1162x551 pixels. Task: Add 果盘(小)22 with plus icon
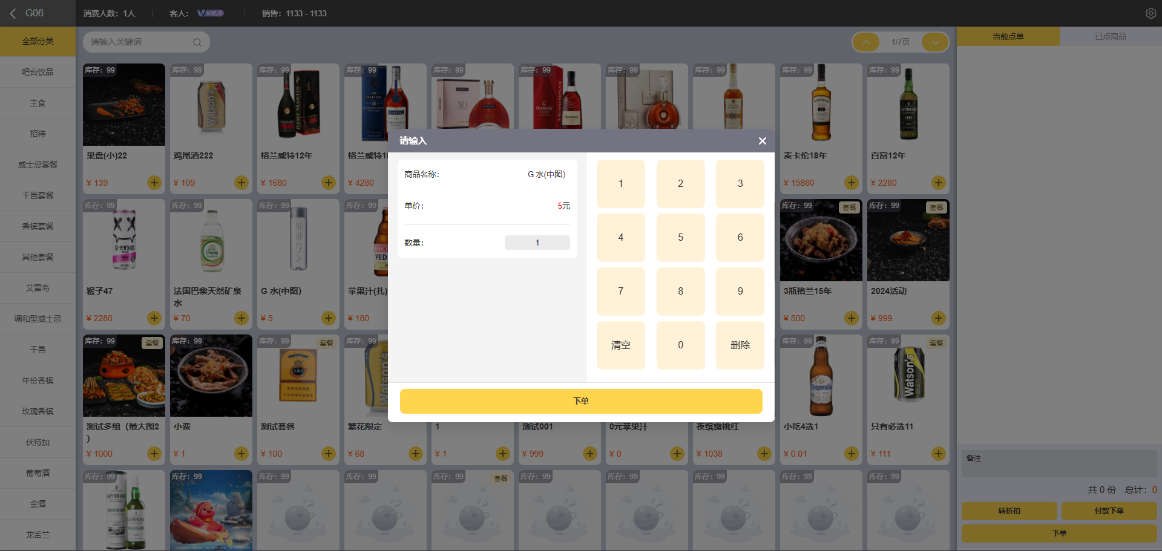(154, 183)
